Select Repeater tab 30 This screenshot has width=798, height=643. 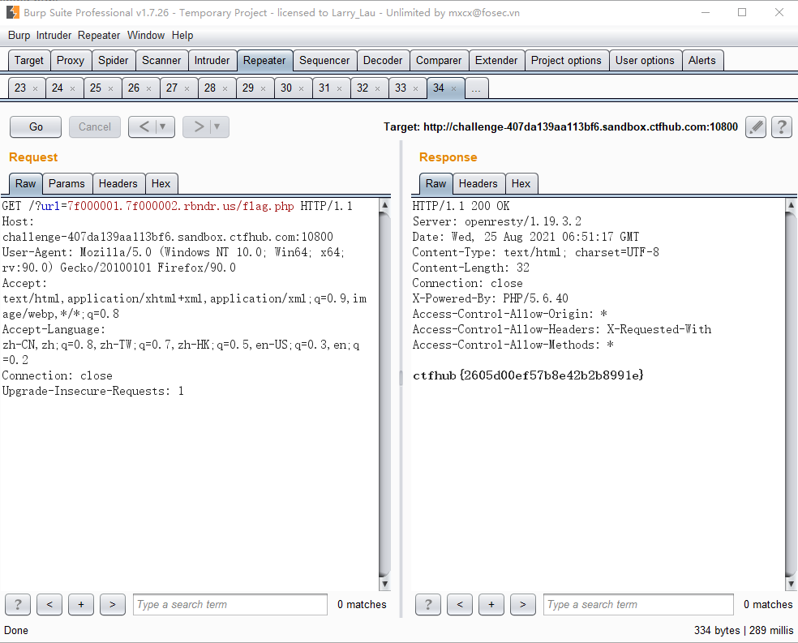286,88
